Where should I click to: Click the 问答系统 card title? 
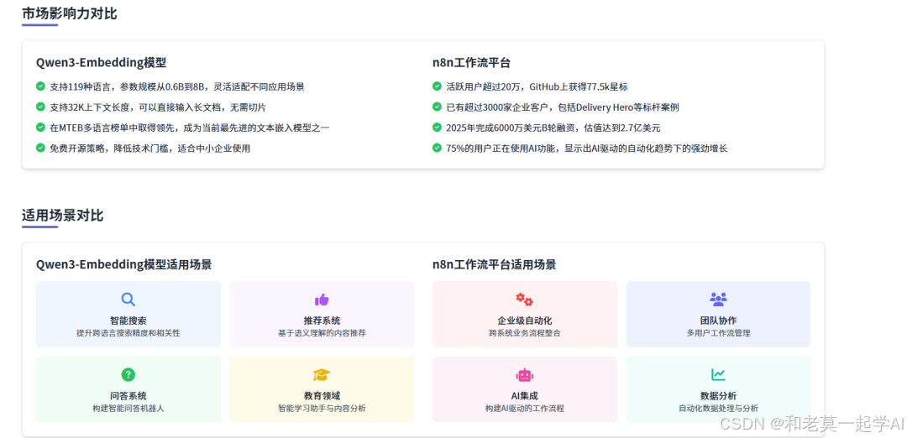128,396
